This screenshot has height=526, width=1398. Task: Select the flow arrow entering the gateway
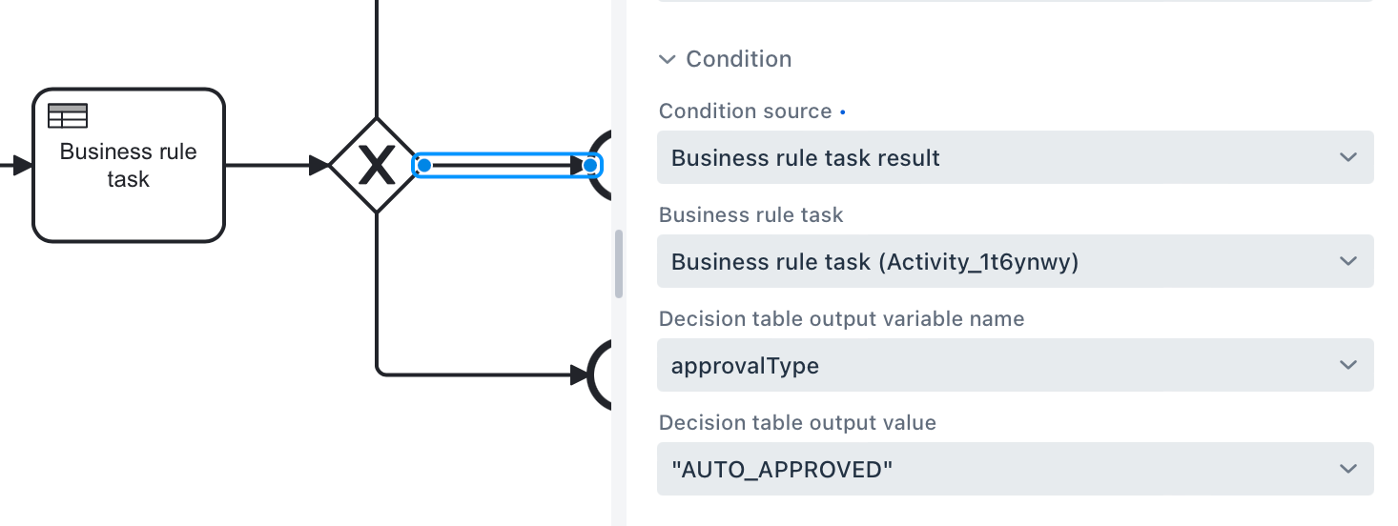(x=277, y=166)
